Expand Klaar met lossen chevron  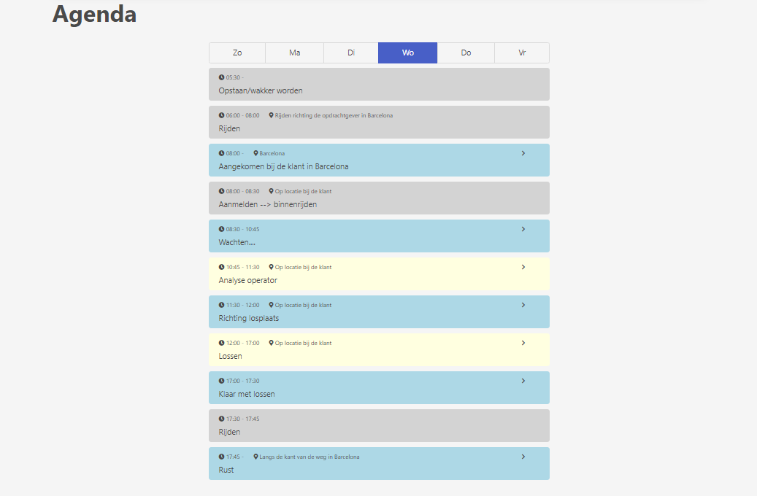[x=523, y=381]
